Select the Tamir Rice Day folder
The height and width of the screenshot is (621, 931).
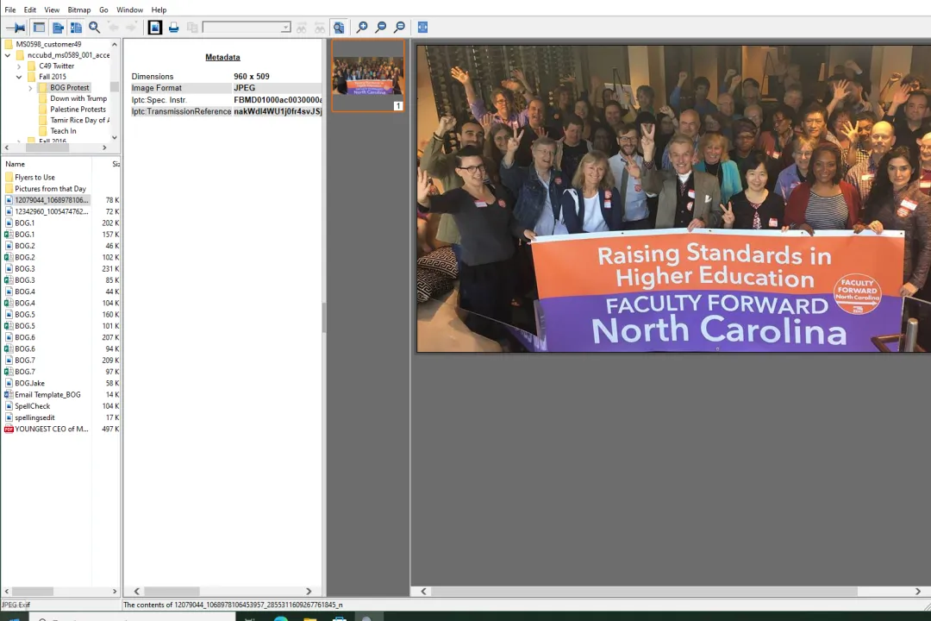coord(79,120)
